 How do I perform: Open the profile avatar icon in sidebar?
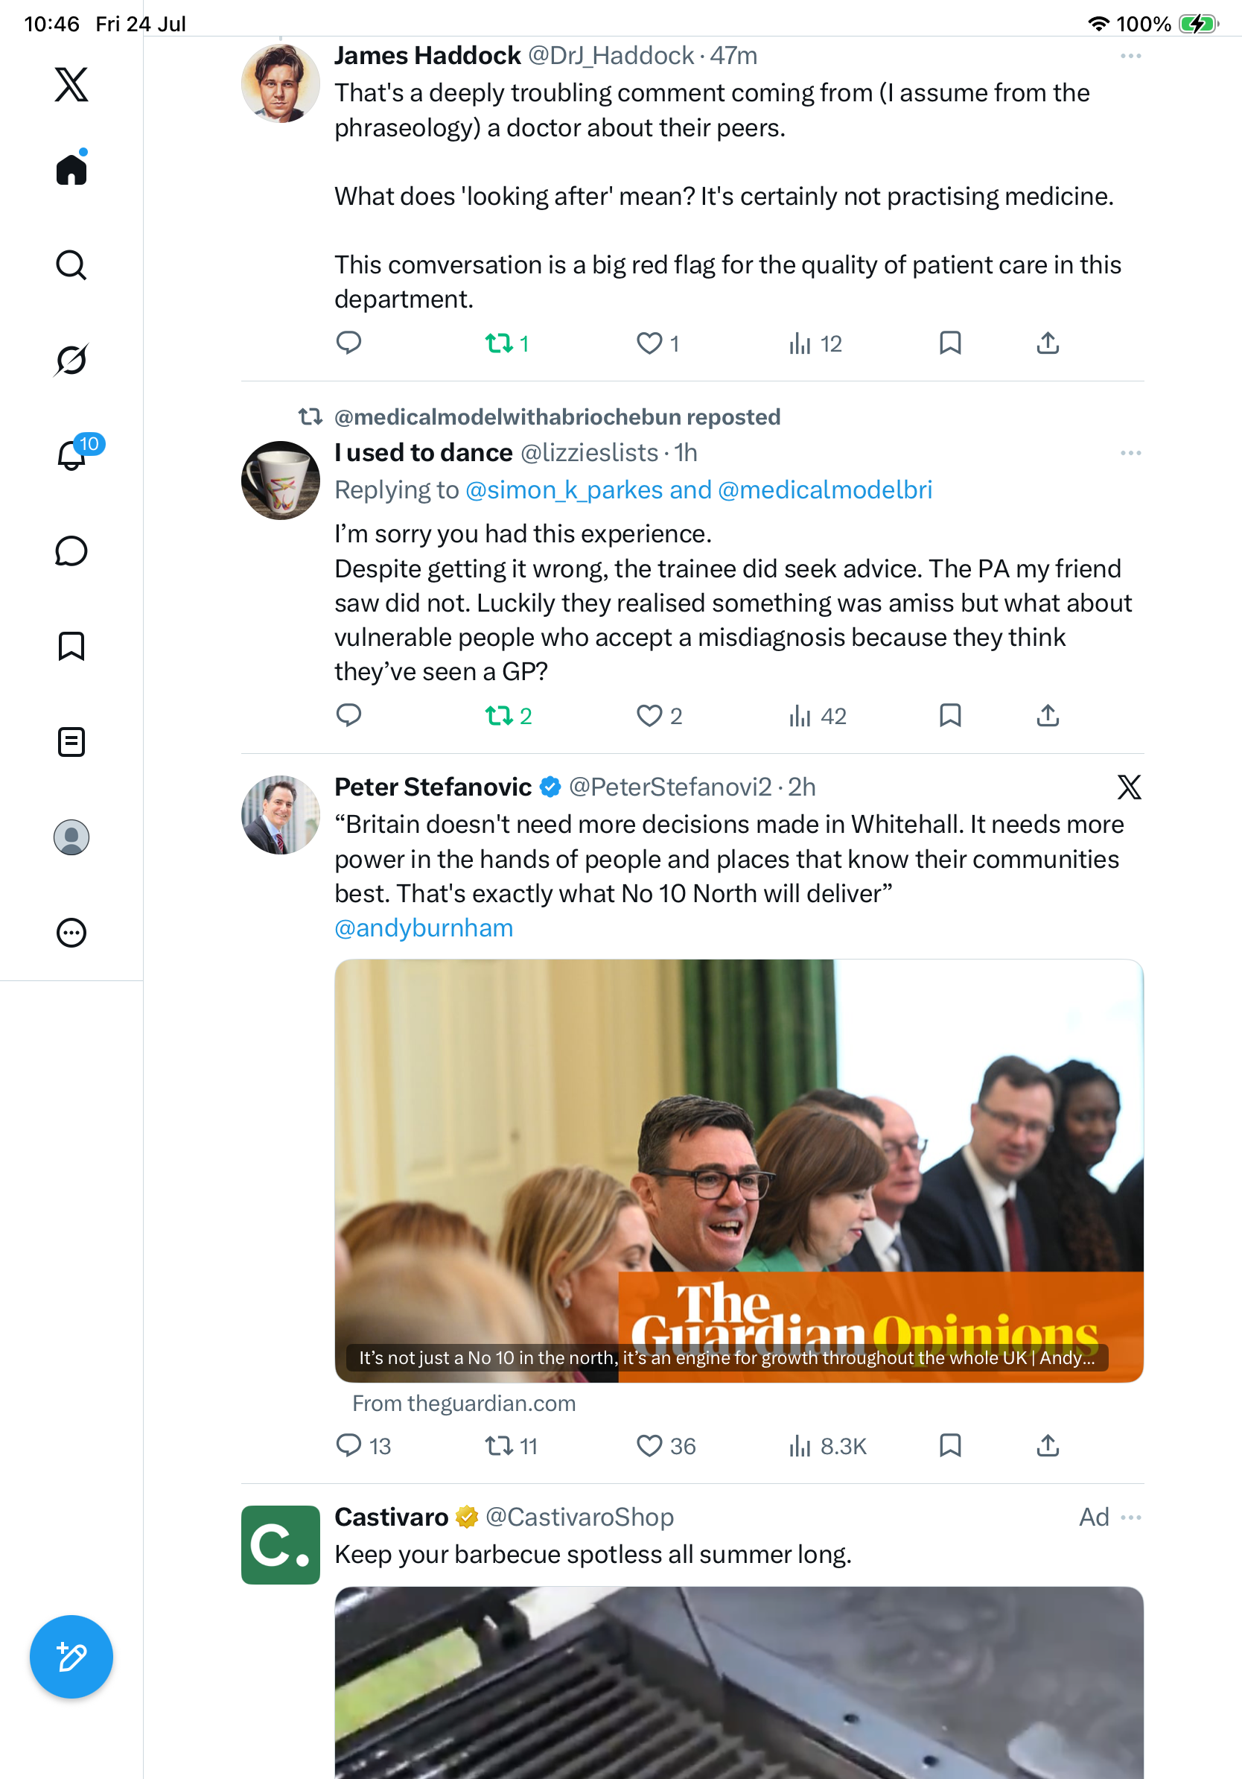click(71, 837)
